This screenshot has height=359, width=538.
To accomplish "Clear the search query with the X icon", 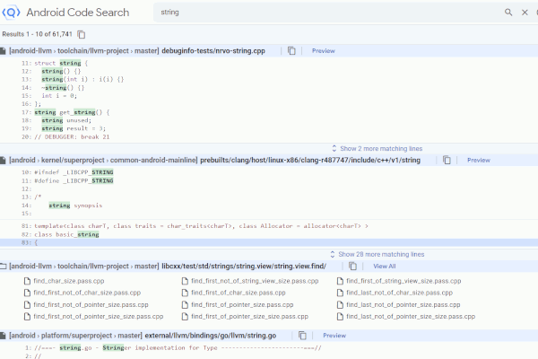I will pos(525,13).
